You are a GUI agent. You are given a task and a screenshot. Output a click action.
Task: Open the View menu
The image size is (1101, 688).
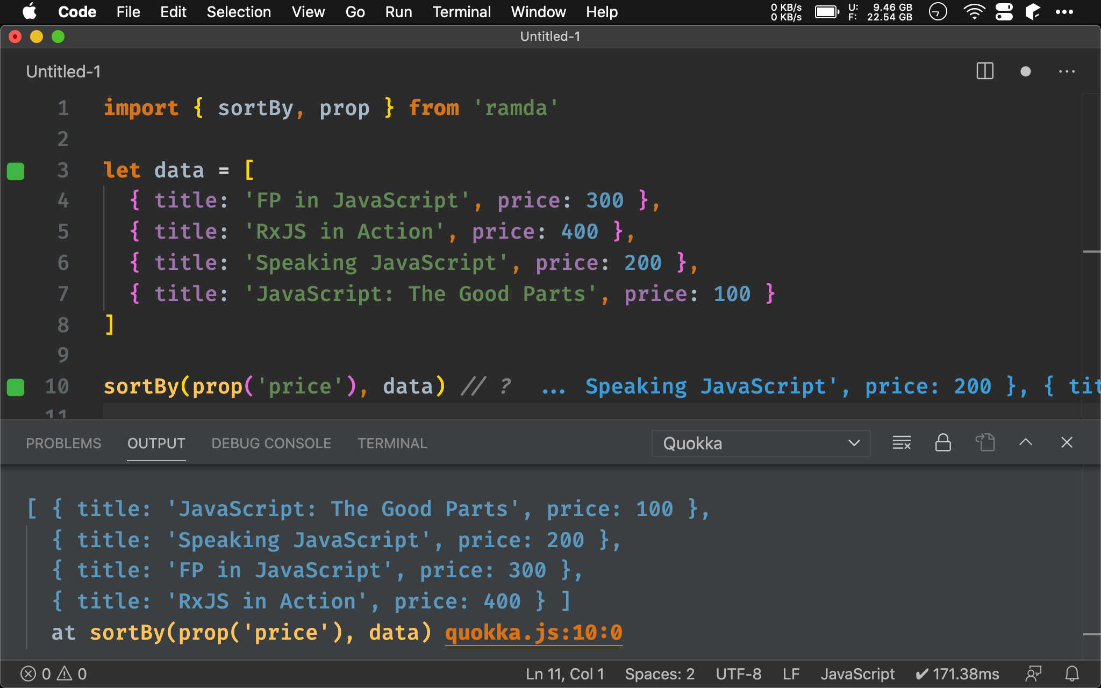pyautogui.click(x=309, y=12)
